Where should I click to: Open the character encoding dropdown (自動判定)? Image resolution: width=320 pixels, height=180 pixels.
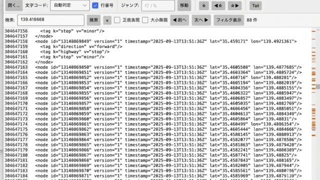(70, 5)
